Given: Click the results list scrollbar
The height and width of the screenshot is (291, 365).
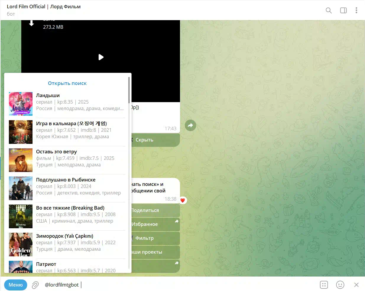Looking at the screenshot, I should pyautogui.click(x=129, y=90).
